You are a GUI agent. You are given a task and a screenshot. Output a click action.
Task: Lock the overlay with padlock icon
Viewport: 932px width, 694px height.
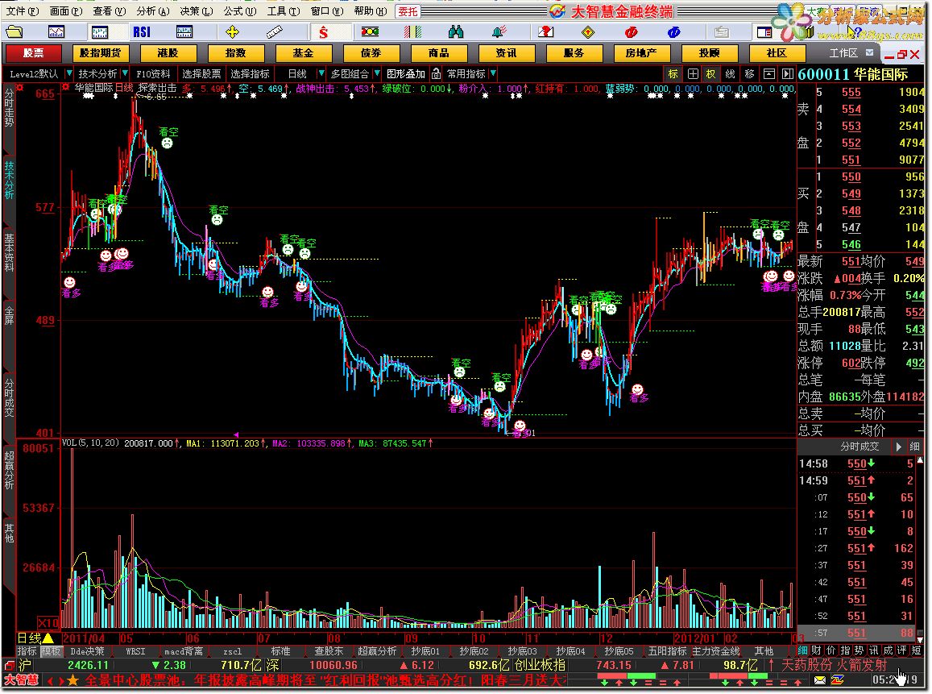436,73
